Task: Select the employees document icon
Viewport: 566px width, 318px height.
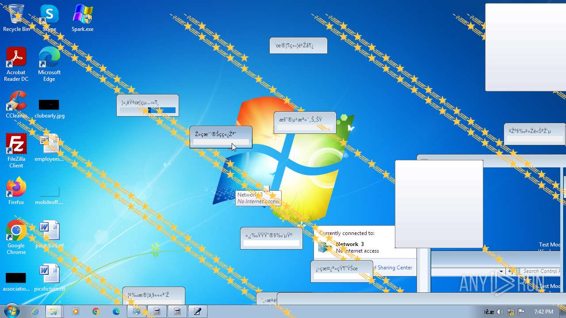Action: [49, 148]
